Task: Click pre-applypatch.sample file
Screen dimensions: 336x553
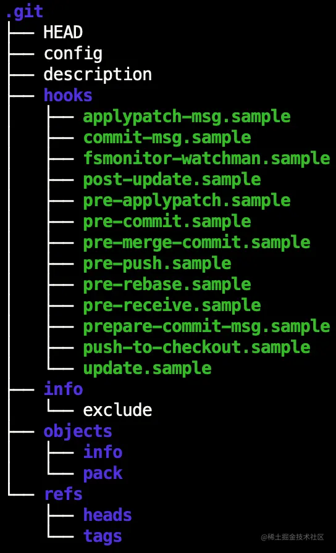Action: click(187, 201)
